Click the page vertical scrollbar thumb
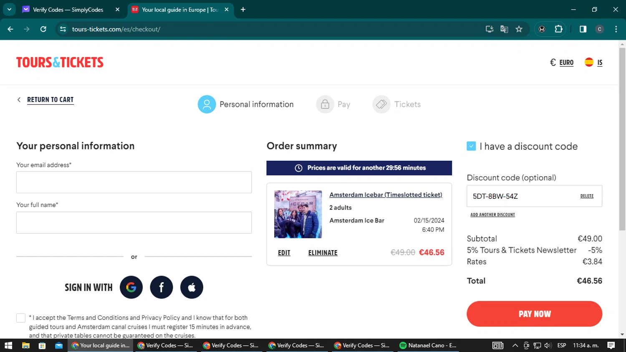 point(622,139)
